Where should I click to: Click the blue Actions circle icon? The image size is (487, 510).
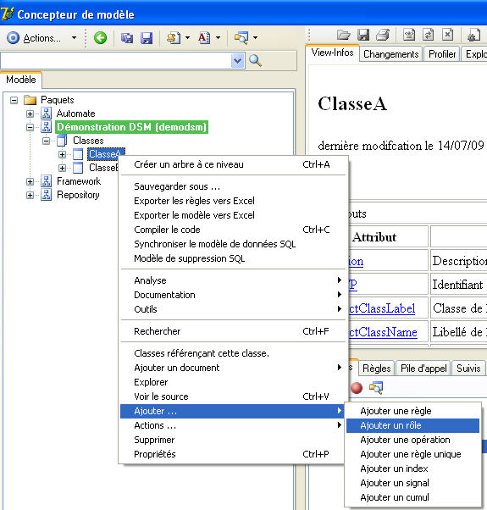(x=13, y=38)
